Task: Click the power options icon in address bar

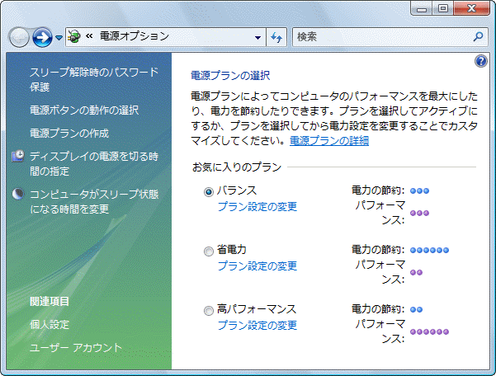Action: tap(74, 36)
